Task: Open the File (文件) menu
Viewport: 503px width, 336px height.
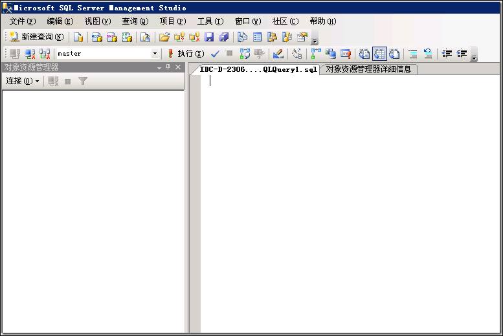Action: pyautogui.click(x=23, y=21)
